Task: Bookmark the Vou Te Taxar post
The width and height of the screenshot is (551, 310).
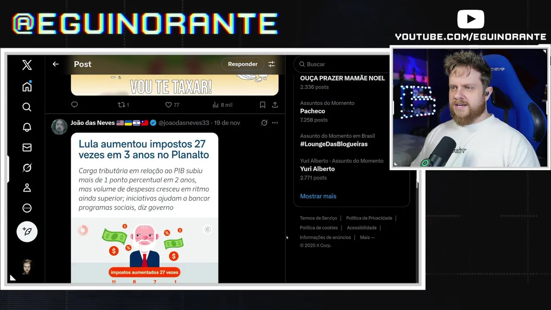Action: 263,105
